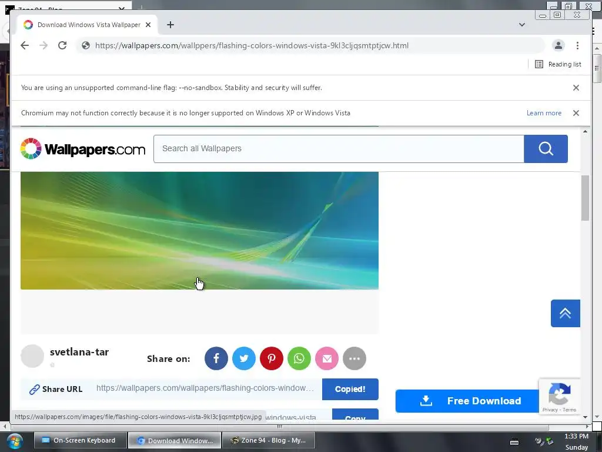The width and height of the screenshot is (602, 452).
Task: Open svetlana-tar profile name
Action: coord(79,352)
